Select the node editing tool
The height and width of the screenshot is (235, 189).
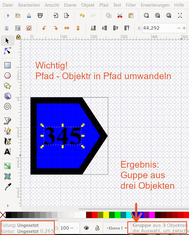coord(8,51)
